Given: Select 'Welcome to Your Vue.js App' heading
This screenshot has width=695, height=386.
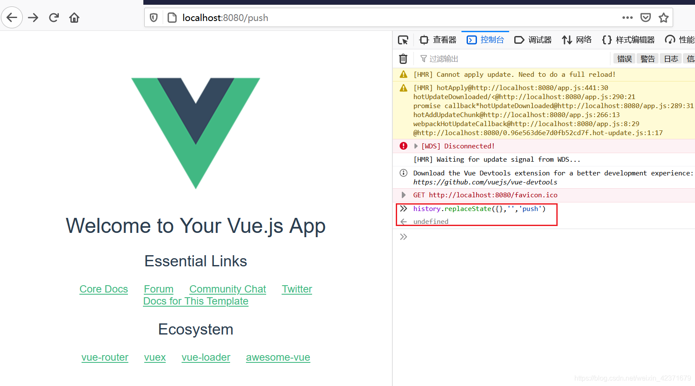Looking at the screenshot, I should click(x=196, y=226).
